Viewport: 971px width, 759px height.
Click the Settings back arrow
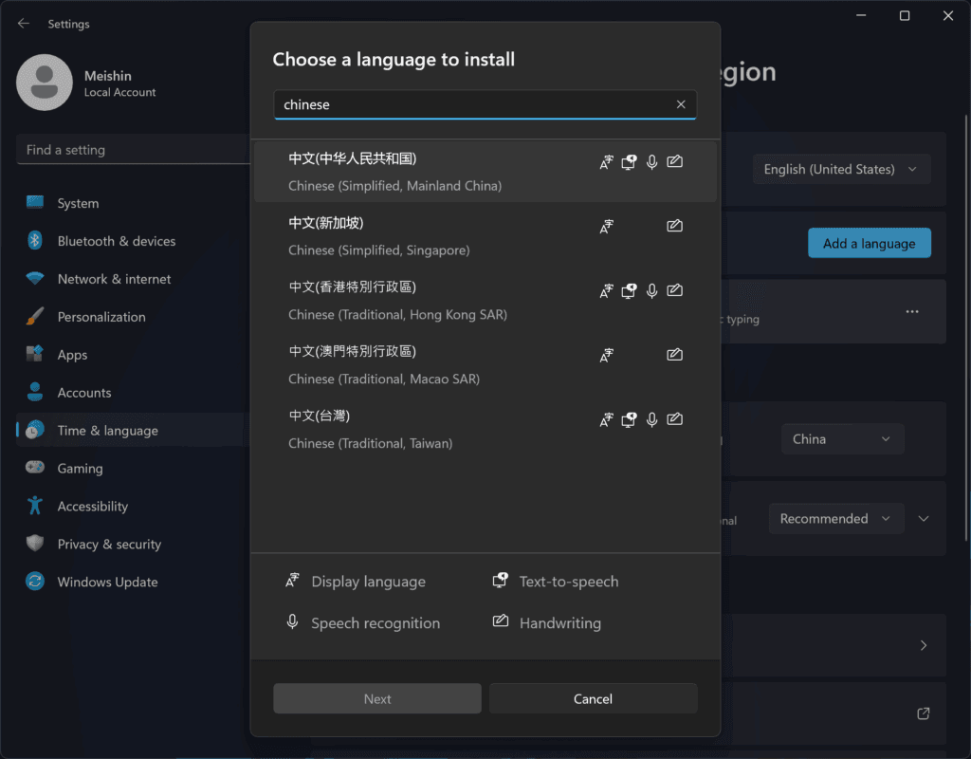(23, 24)
